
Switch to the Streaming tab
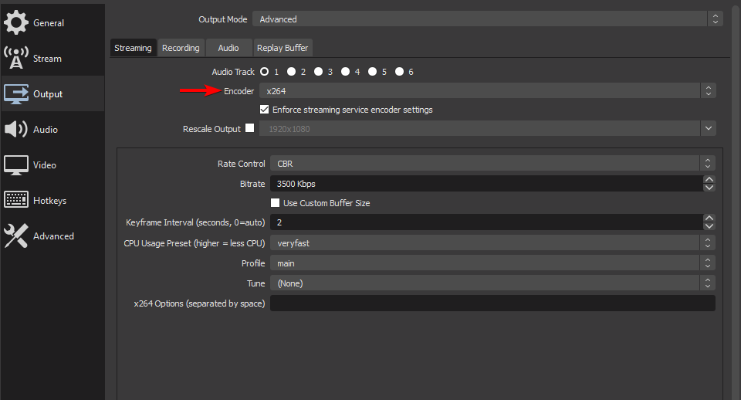click(x=133, y=48)
